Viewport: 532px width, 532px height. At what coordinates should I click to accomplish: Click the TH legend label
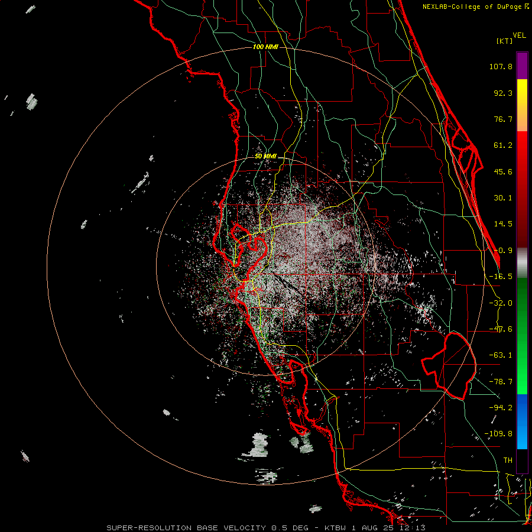click(508, 460)
